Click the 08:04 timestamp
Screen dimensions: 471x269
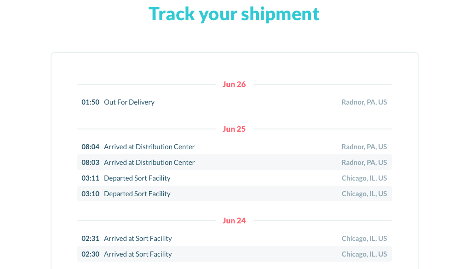click(91, 146)
